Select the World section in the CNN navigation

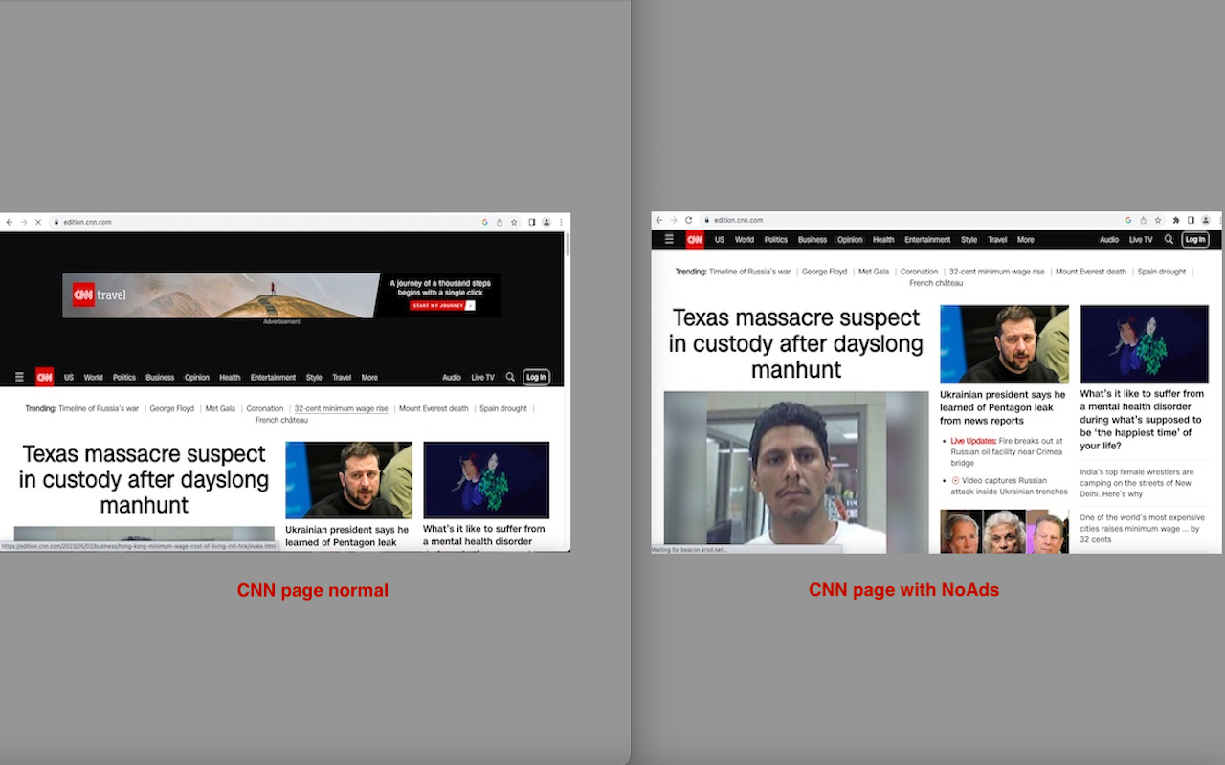pyautogui.click(x=745, y=239)
